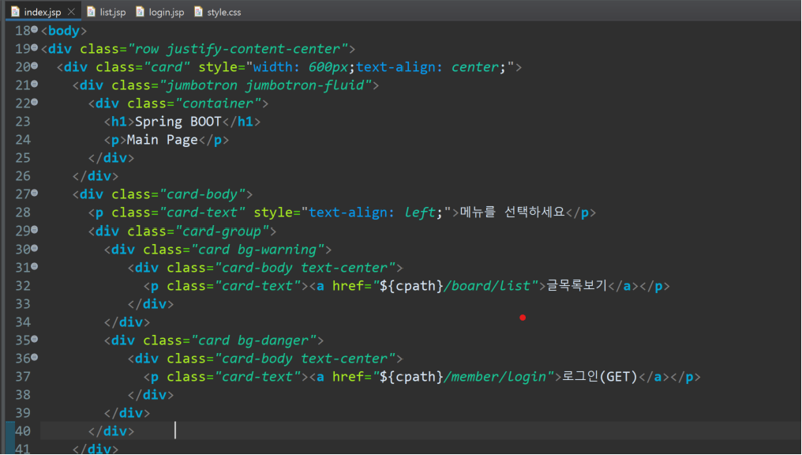This screenshot has width=802, height=455.
Task: Click the closing div on line 39
Action: pyautogui.click(x=127, y=413)
